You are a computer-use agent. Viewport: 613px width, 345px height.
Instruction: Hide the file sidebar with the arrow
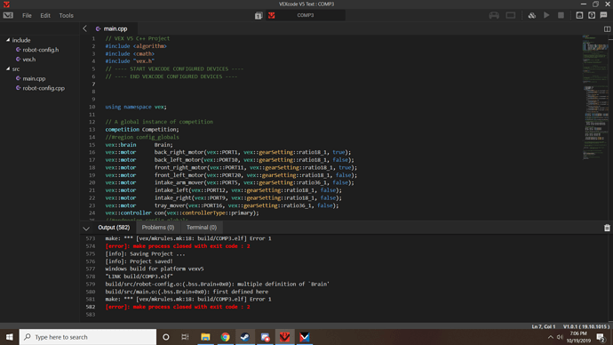tap(84, 28)
